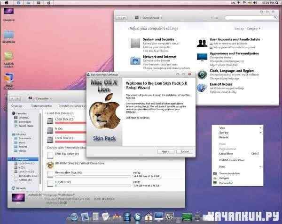The width and height of the screenshot is (282, 224).
Task: Open the Ease of Access link
Action: 221,84
